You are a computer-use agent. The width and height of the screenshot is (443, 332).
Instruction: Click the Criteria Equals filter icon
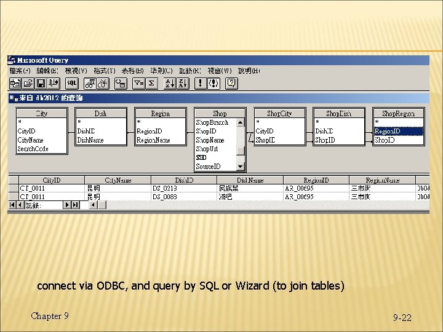coord(138,83)
